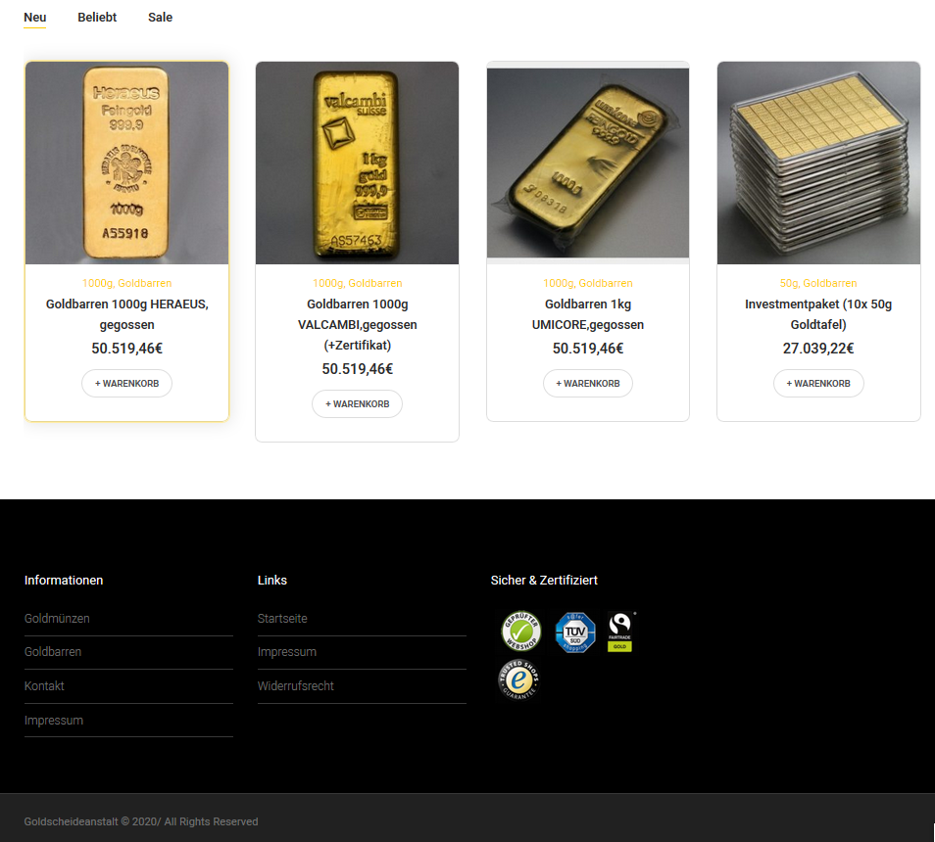Click the Geprüfter Webshop badge icon
This screenshot has height=842, width=935.
pyautogui.click(x=520, y=631)
